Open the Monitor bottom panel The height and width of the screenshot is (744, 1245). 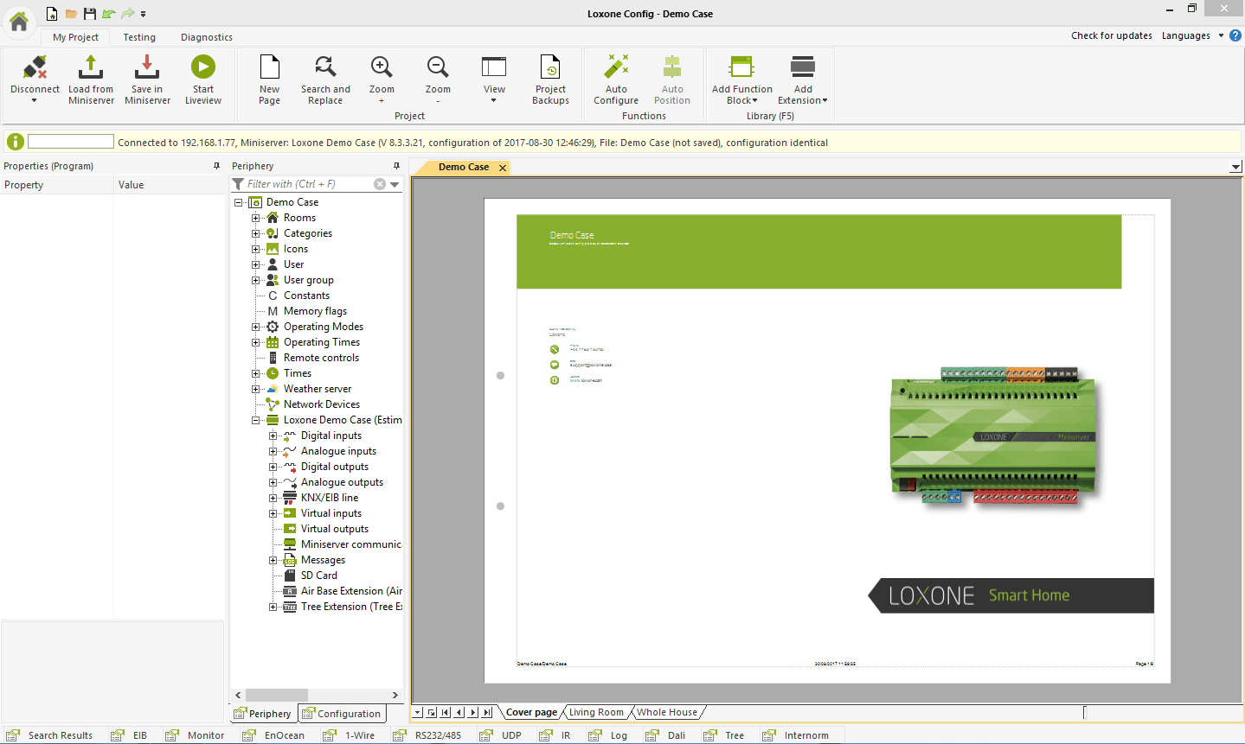196,735
